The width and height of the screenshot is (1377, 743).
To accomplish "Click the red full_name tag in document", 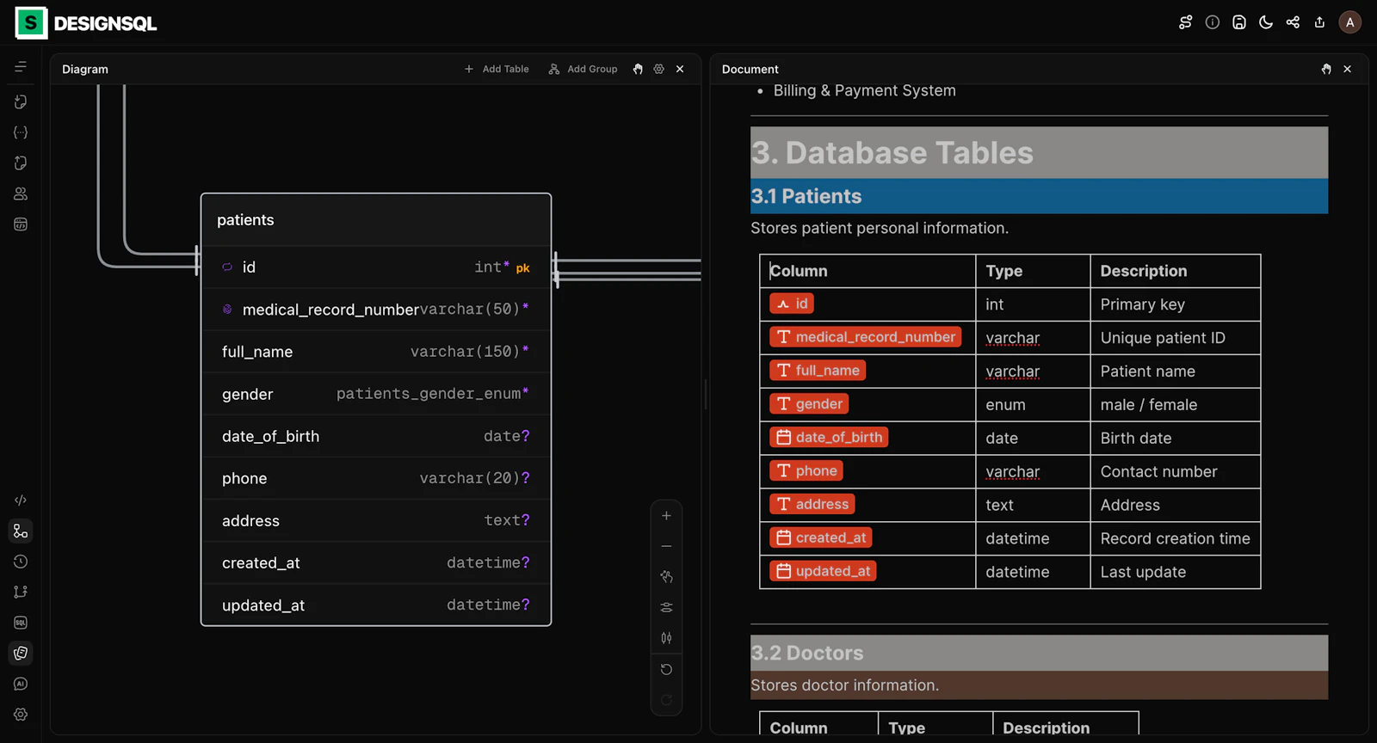I will 818,371.
